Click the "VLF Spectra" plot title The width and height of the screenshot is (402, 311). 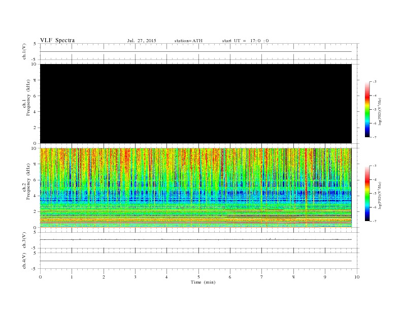[57, 40]
